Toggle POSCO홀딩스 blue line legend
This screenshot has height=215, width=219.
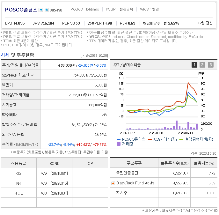(x=131, y=139)
